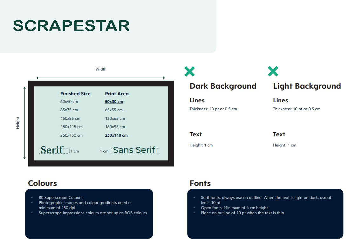This screenshot has width=356, height=251.
Task: Click Lines heading under Dark Background
Action: tap(197, 100)
